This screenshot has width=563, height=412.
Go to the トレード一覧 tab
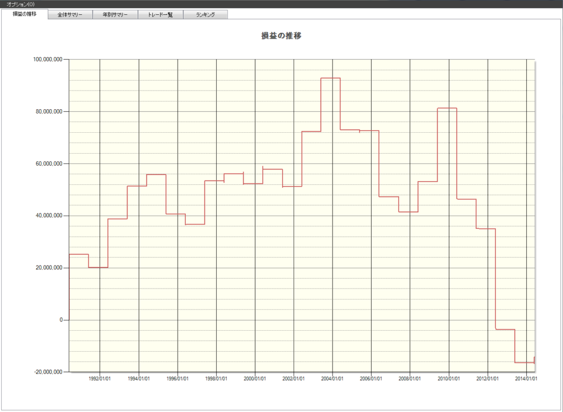click(161, 15)
